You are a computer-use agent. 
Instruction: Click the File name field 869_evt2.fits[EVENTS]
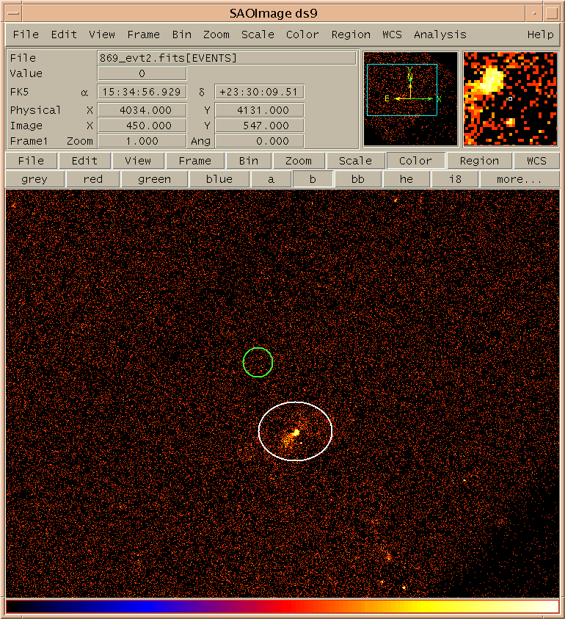[x=227, y=58]
